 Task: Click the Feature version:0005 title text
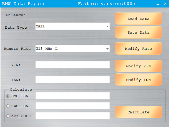click(106, 4)
